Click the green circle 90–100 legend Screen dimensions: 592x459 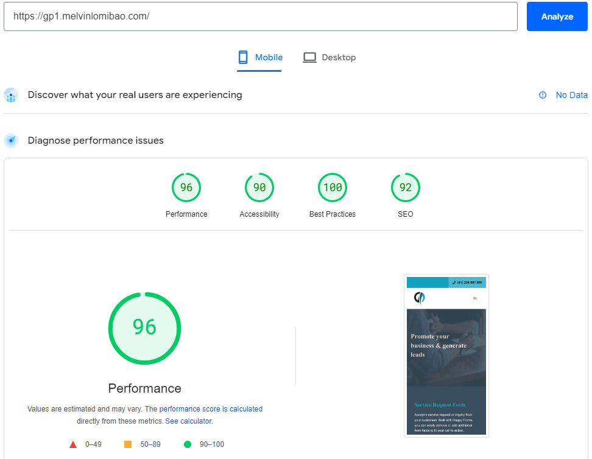188,444
